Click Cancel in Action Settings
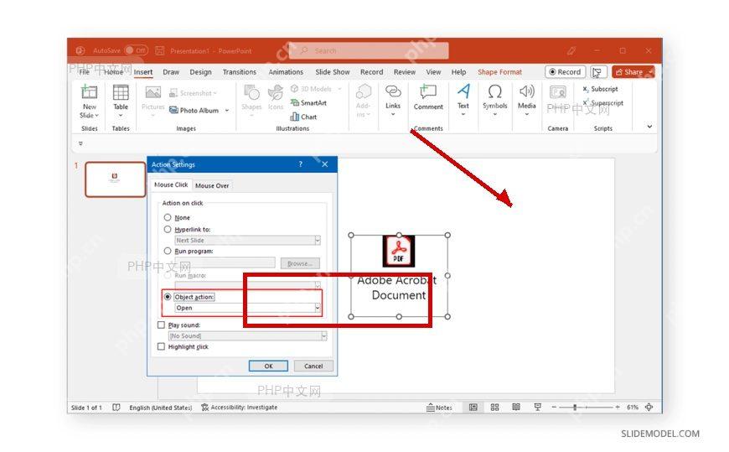Viewport: 729px width, 452px height. [x=313, y=366]
